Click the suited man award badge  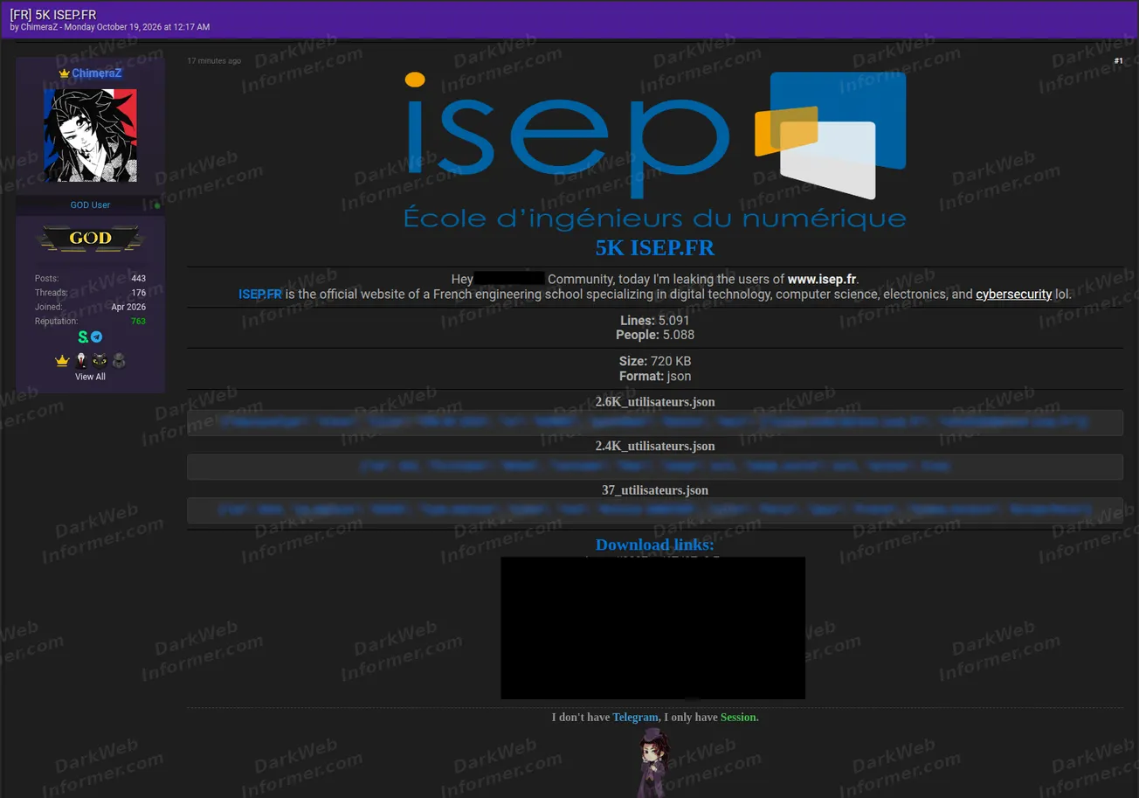point(81,360)
